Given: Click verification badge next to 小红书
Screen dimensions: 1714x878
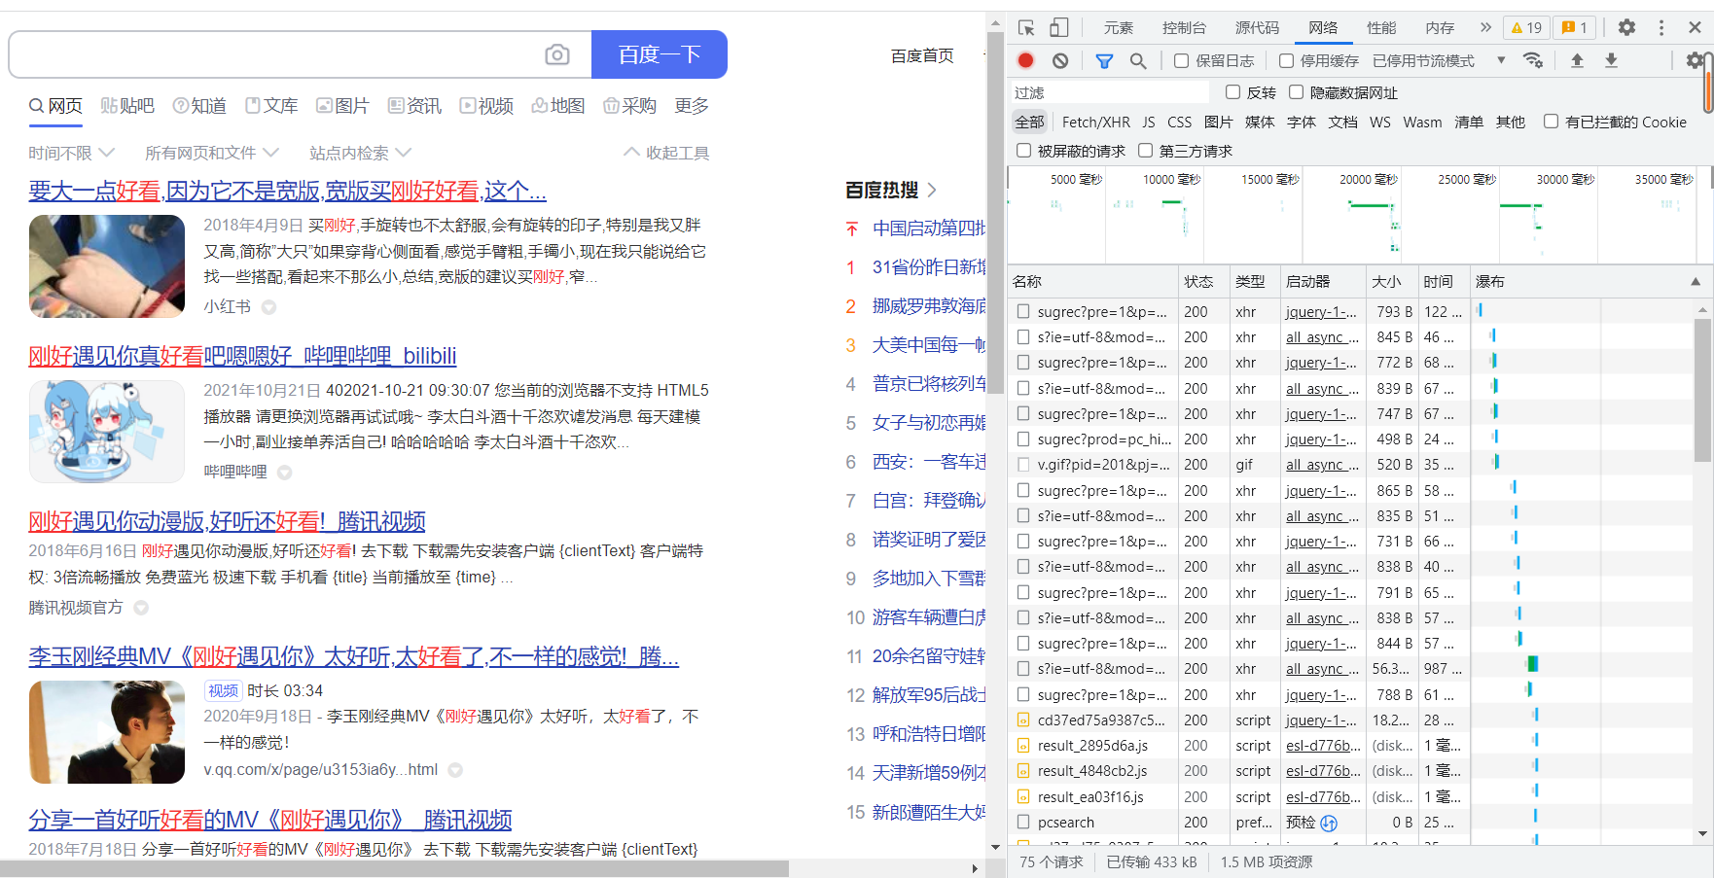Looking at the screenshot, I should click(268, 307).
